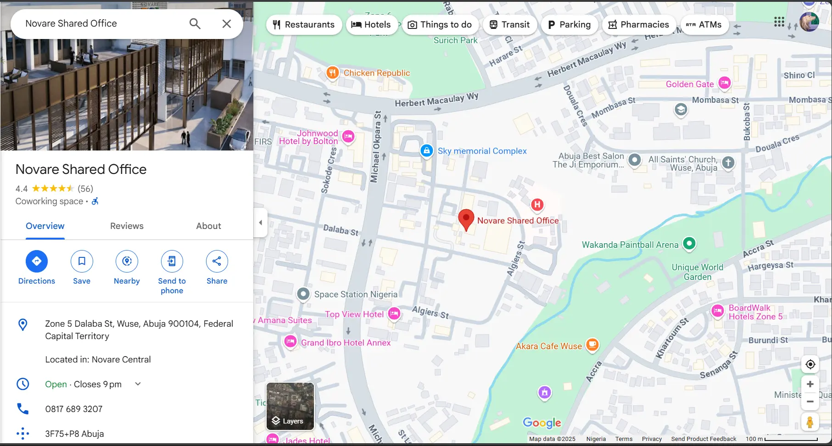Collapse the side information panel
Image resolution: width=832 pixels, height=446 pixels.
pos(260,222)
